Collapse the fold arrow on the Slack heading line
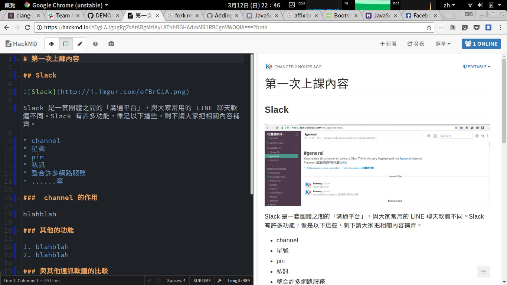Image resolution: width=507 pixels, height=285 pixels. 19,76
